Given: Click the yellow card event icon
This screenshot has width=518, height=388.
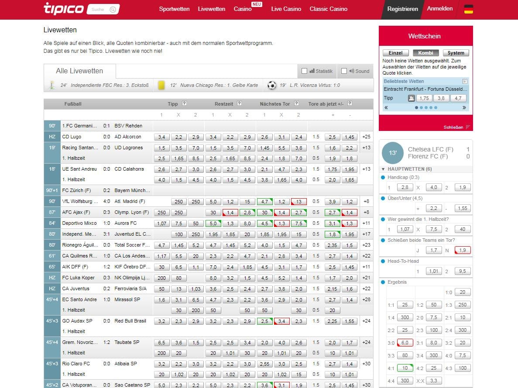Looking at the screenshot, I should pos(161,85).
